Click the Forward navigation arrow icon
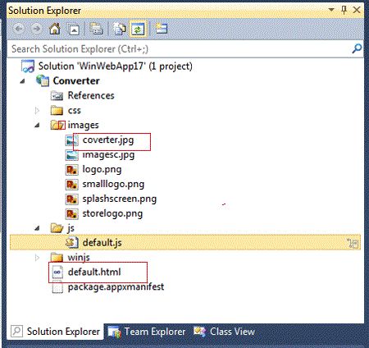This screenshot has height=348, width=369. pyautogui.click(x=36, y=29)
